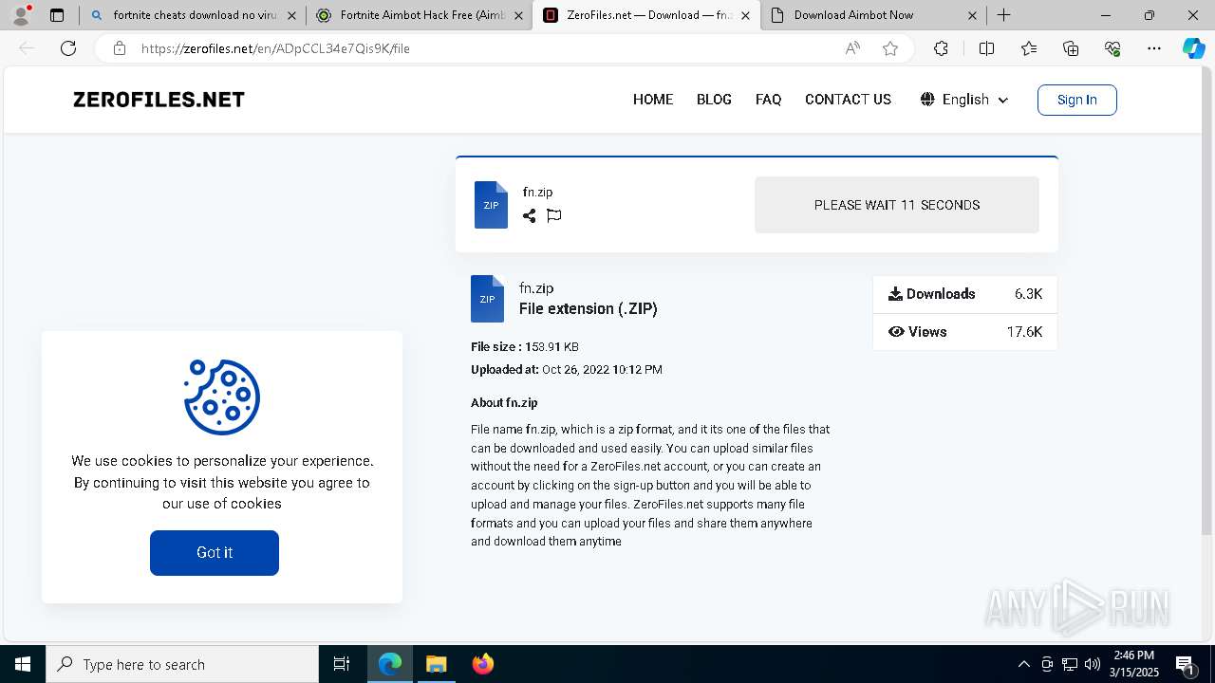The height and width of the screenshot is (683, 1215).
Task: Open Windows Start menu
Action: click(x=23, y=664)
